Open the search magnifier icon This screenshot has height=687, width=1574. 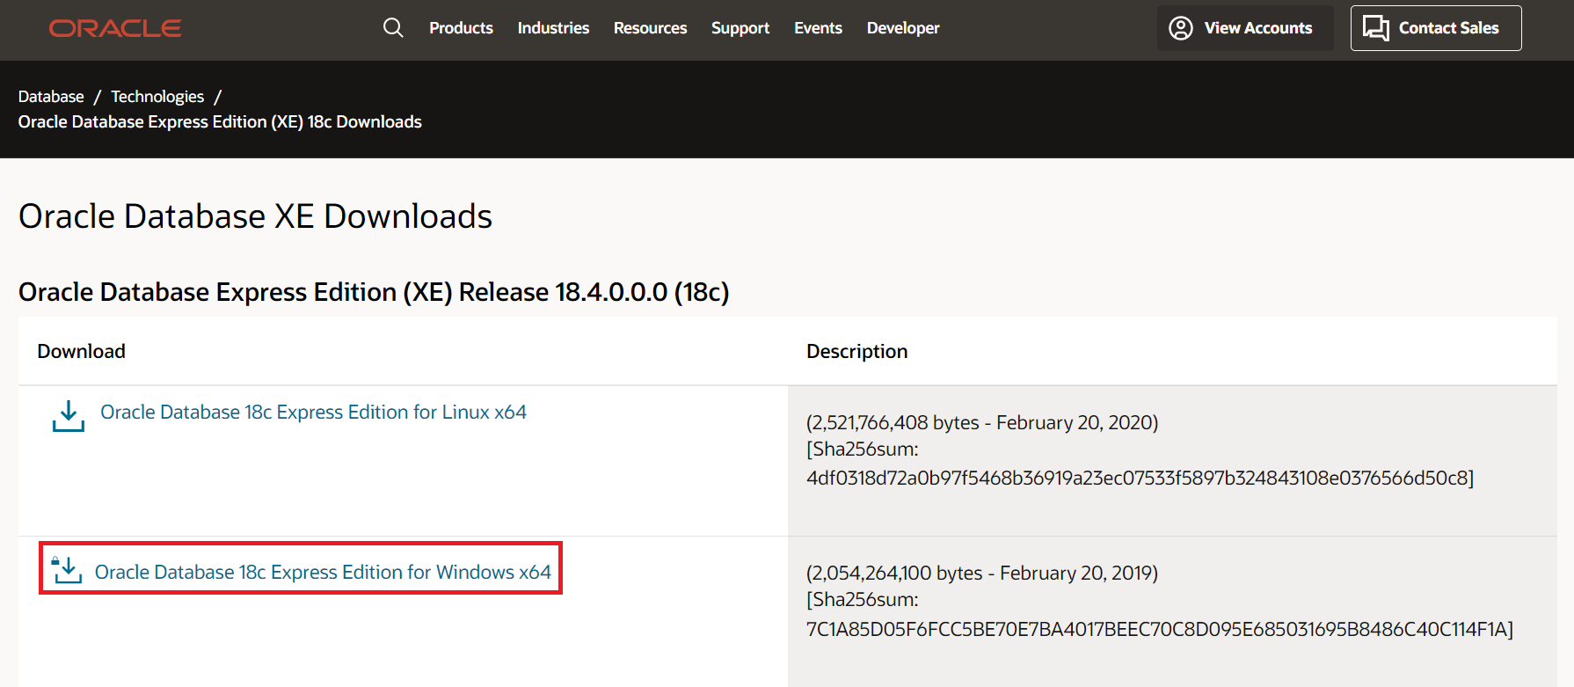393,28
